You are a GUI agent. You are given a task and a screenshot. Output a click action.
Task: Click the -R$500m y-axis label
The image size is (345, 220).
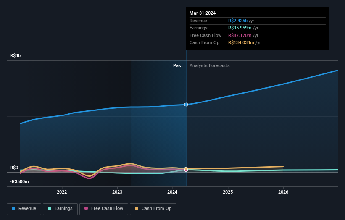click(19, 181)
